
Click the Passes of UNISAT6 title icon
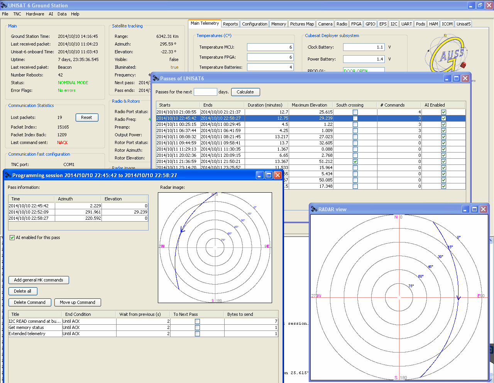coord(156,78)
